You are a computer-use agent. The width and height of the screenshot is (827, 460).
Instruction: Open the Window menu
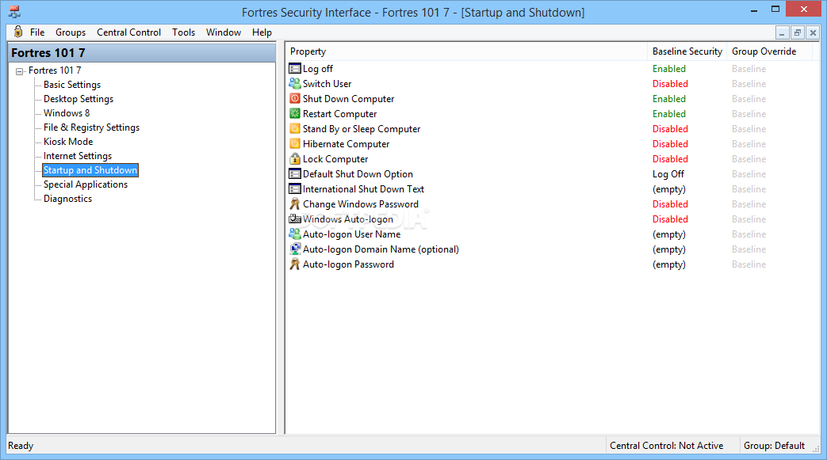pyautogui.click(x=224, y=32)
